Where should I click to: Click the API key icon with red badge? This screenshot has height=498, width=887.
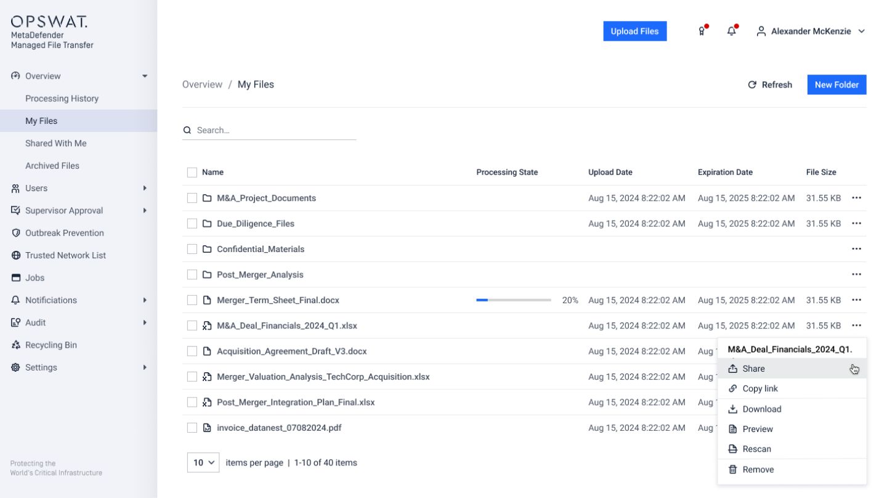[702, 31]
